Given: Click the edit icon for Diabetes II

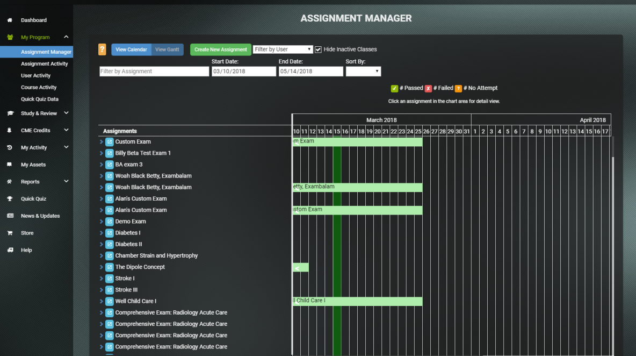Looking at the screenshot, I should pos(109,244).
